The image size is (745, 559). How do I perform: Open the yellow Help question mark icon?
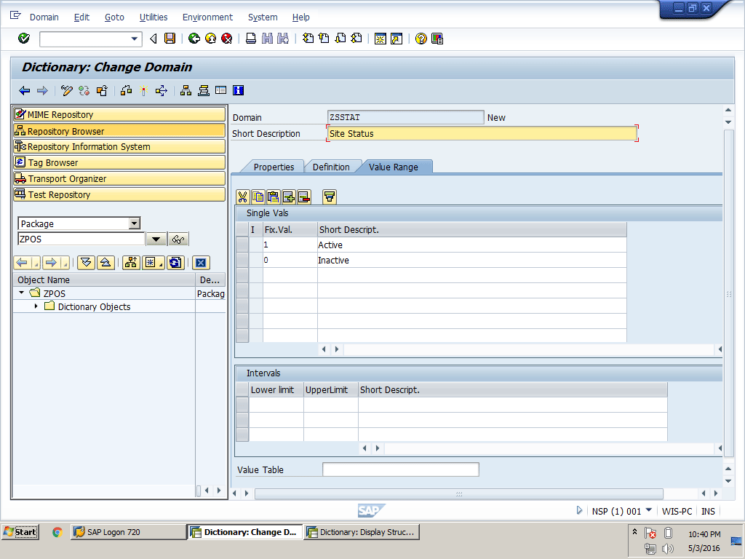click(x=421, y=39)
